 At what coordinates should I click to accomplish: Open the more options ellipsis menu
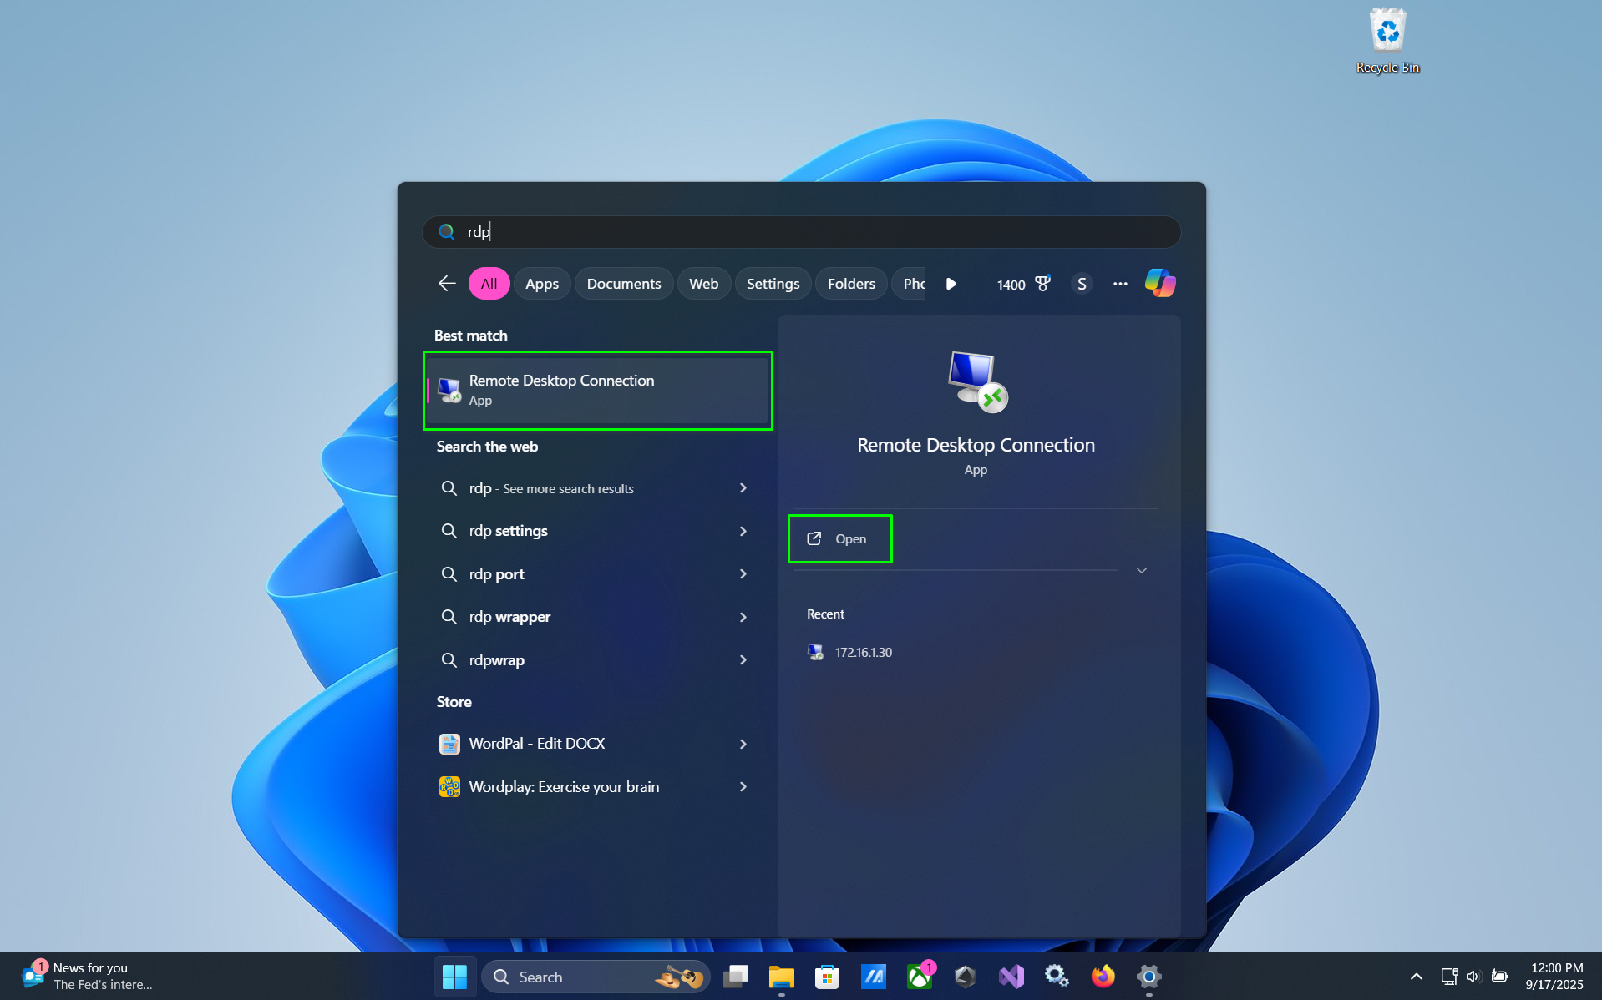tap(1120, 284)
